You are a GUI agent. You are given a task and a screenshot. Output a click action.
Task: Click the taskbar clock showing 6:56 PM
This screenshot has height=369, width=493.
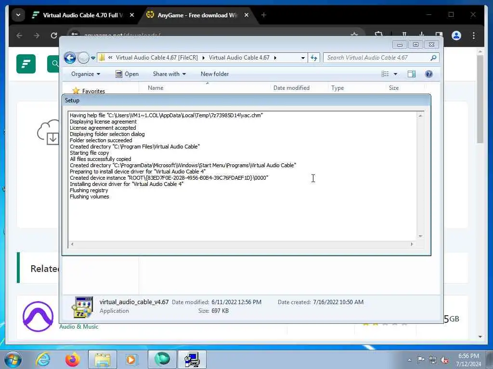(468, 360)
